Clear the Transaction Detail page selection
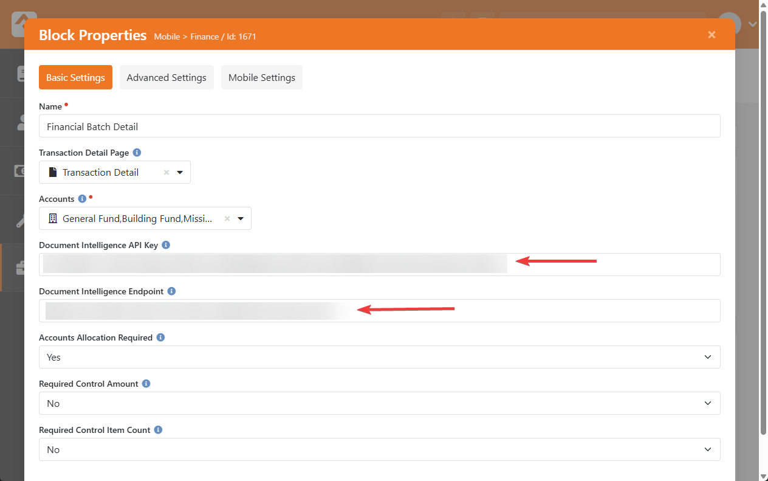The image size is (768, 481). [x=166, y=172]
